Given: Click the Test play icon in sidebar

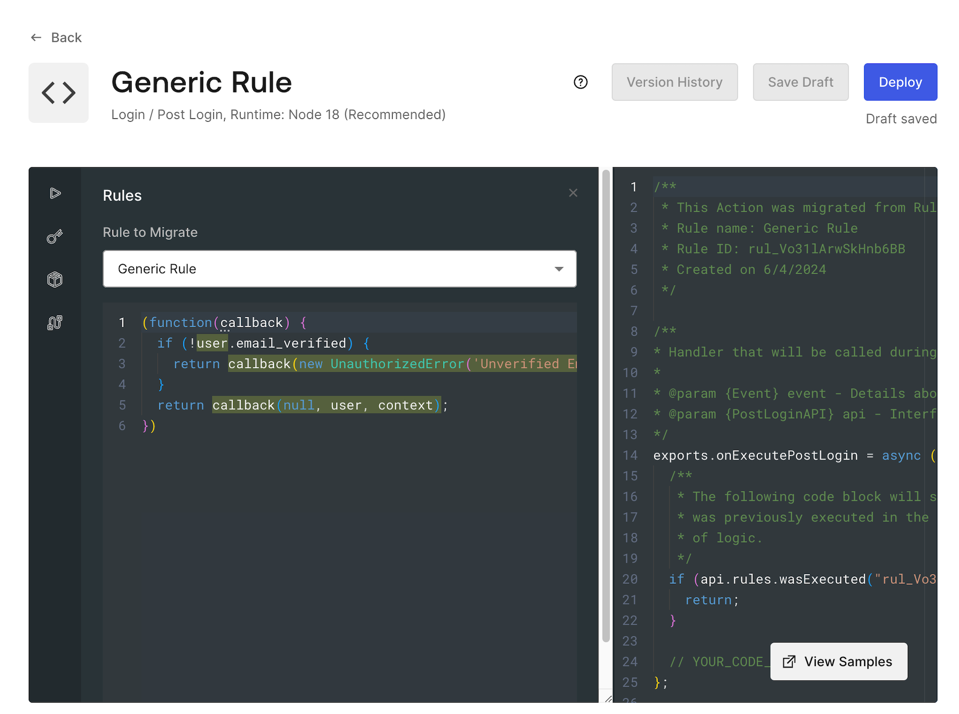Looking at the screenshot, I should [x=55, y=193].
